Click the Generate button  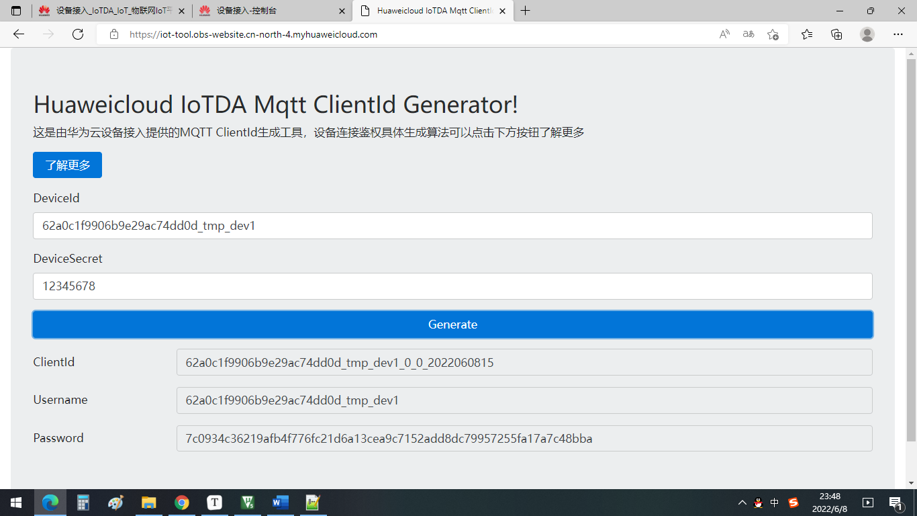tap(452, 325)
